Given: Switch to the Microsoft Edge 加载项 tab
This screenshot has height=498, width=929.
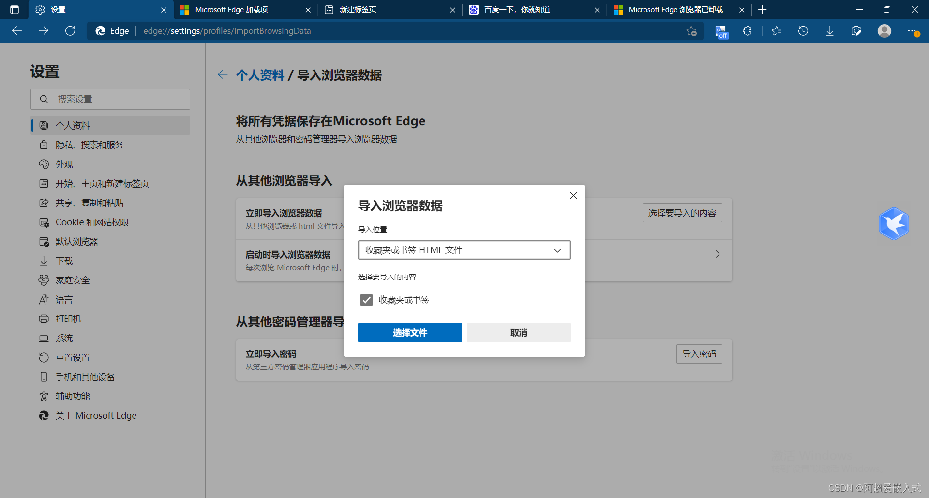Looking at the screenshot, I should coord(246,10).
